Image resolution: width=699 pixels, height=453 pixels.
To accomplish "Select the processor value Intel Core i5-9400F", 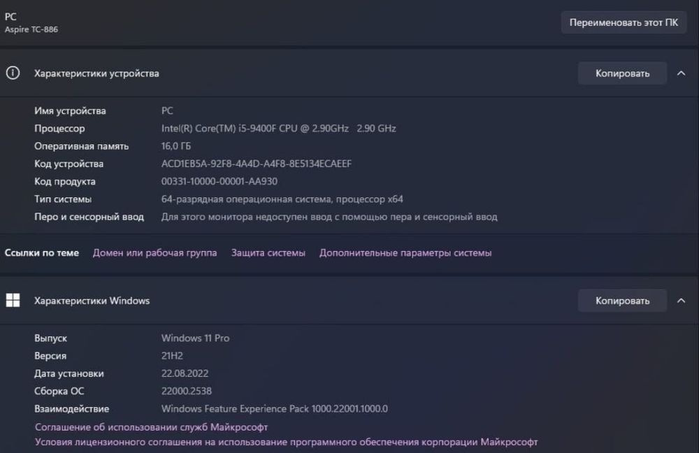I will pos(279,129).
